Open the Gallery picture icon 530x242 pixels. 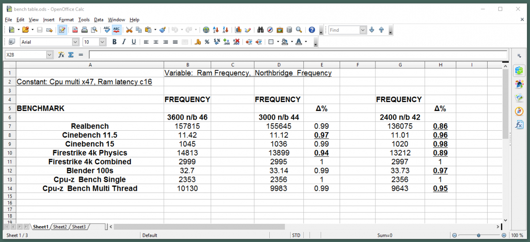click(280, 30)
